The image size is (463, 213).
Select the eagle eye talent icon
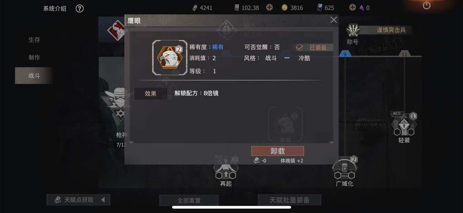coord(169,57)
